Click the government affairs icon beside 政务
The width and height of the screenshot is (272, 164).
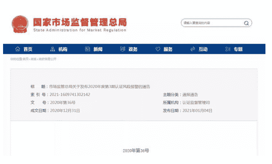tap(122, 49)
